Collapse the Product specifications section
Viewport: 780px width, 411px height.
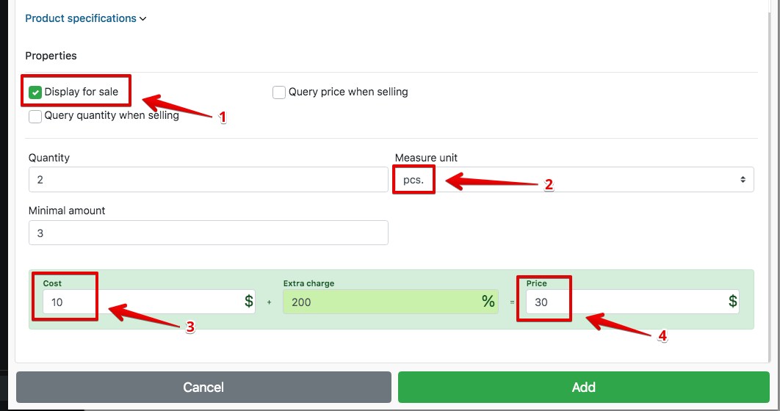click(x=81, y=18)
